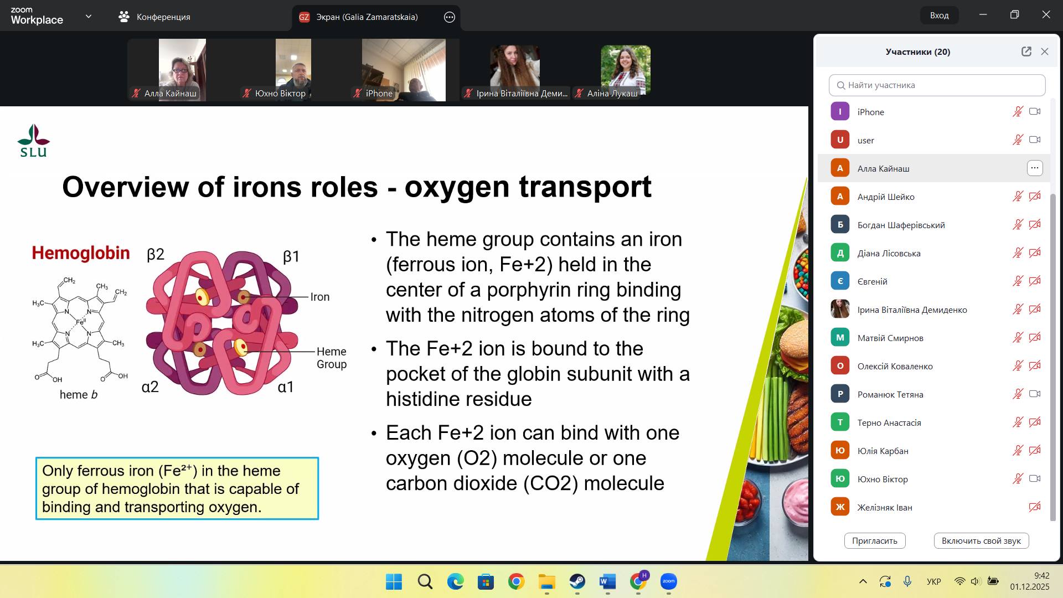The image size is (1063, 598).
Task: Click the camera icon beside user participant
Action: (1035, 140)
